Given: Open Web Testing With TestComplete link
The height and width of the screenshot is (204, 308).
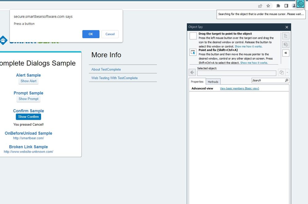Looking at the screenshot, I should pyautogui.click(x=114, y=78).
